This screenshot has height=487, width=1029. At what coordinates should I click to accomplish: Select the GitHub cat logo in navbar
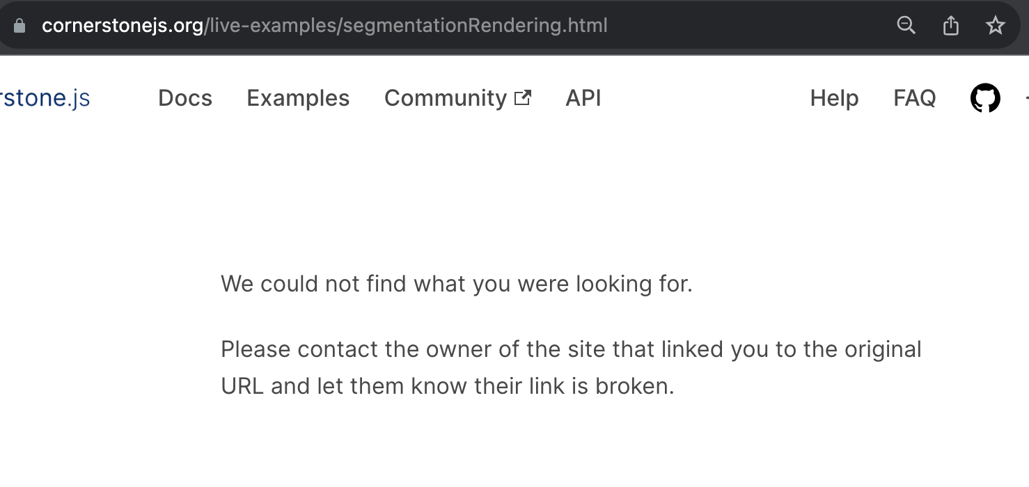coord(984,97)
